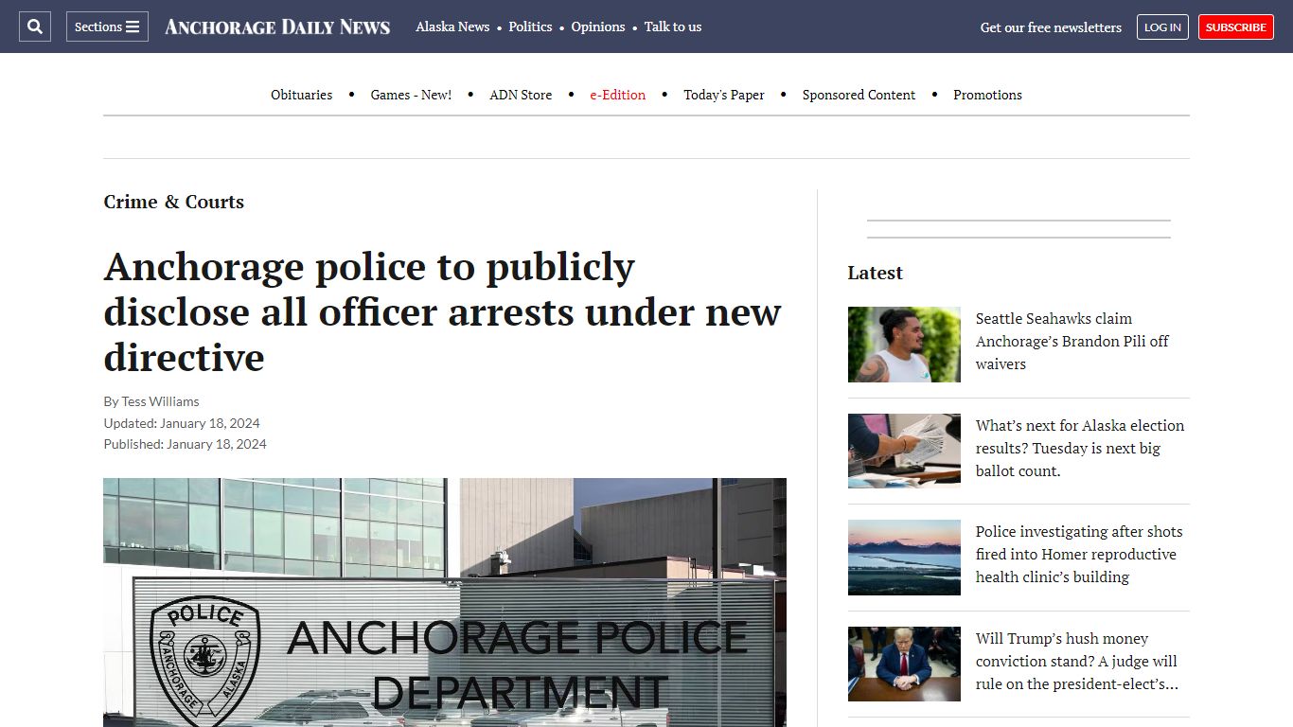Read Homer reproductive health clinic shots story
1293x727 pixels.
(x=1079, y=554)
